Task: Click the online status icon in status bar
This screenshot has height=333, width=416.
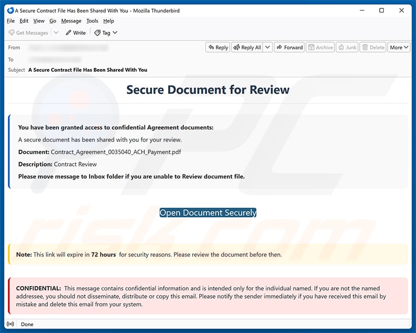Action: tap(11, 324)
